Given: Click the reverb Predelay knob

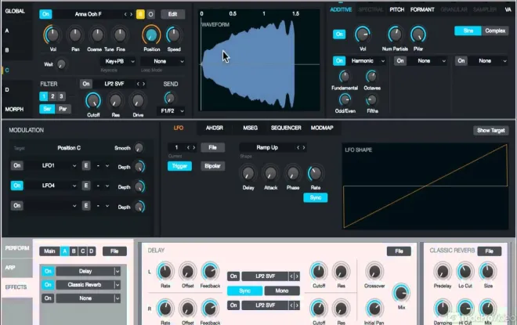Looking at the screenshot, I should (442, 272).
